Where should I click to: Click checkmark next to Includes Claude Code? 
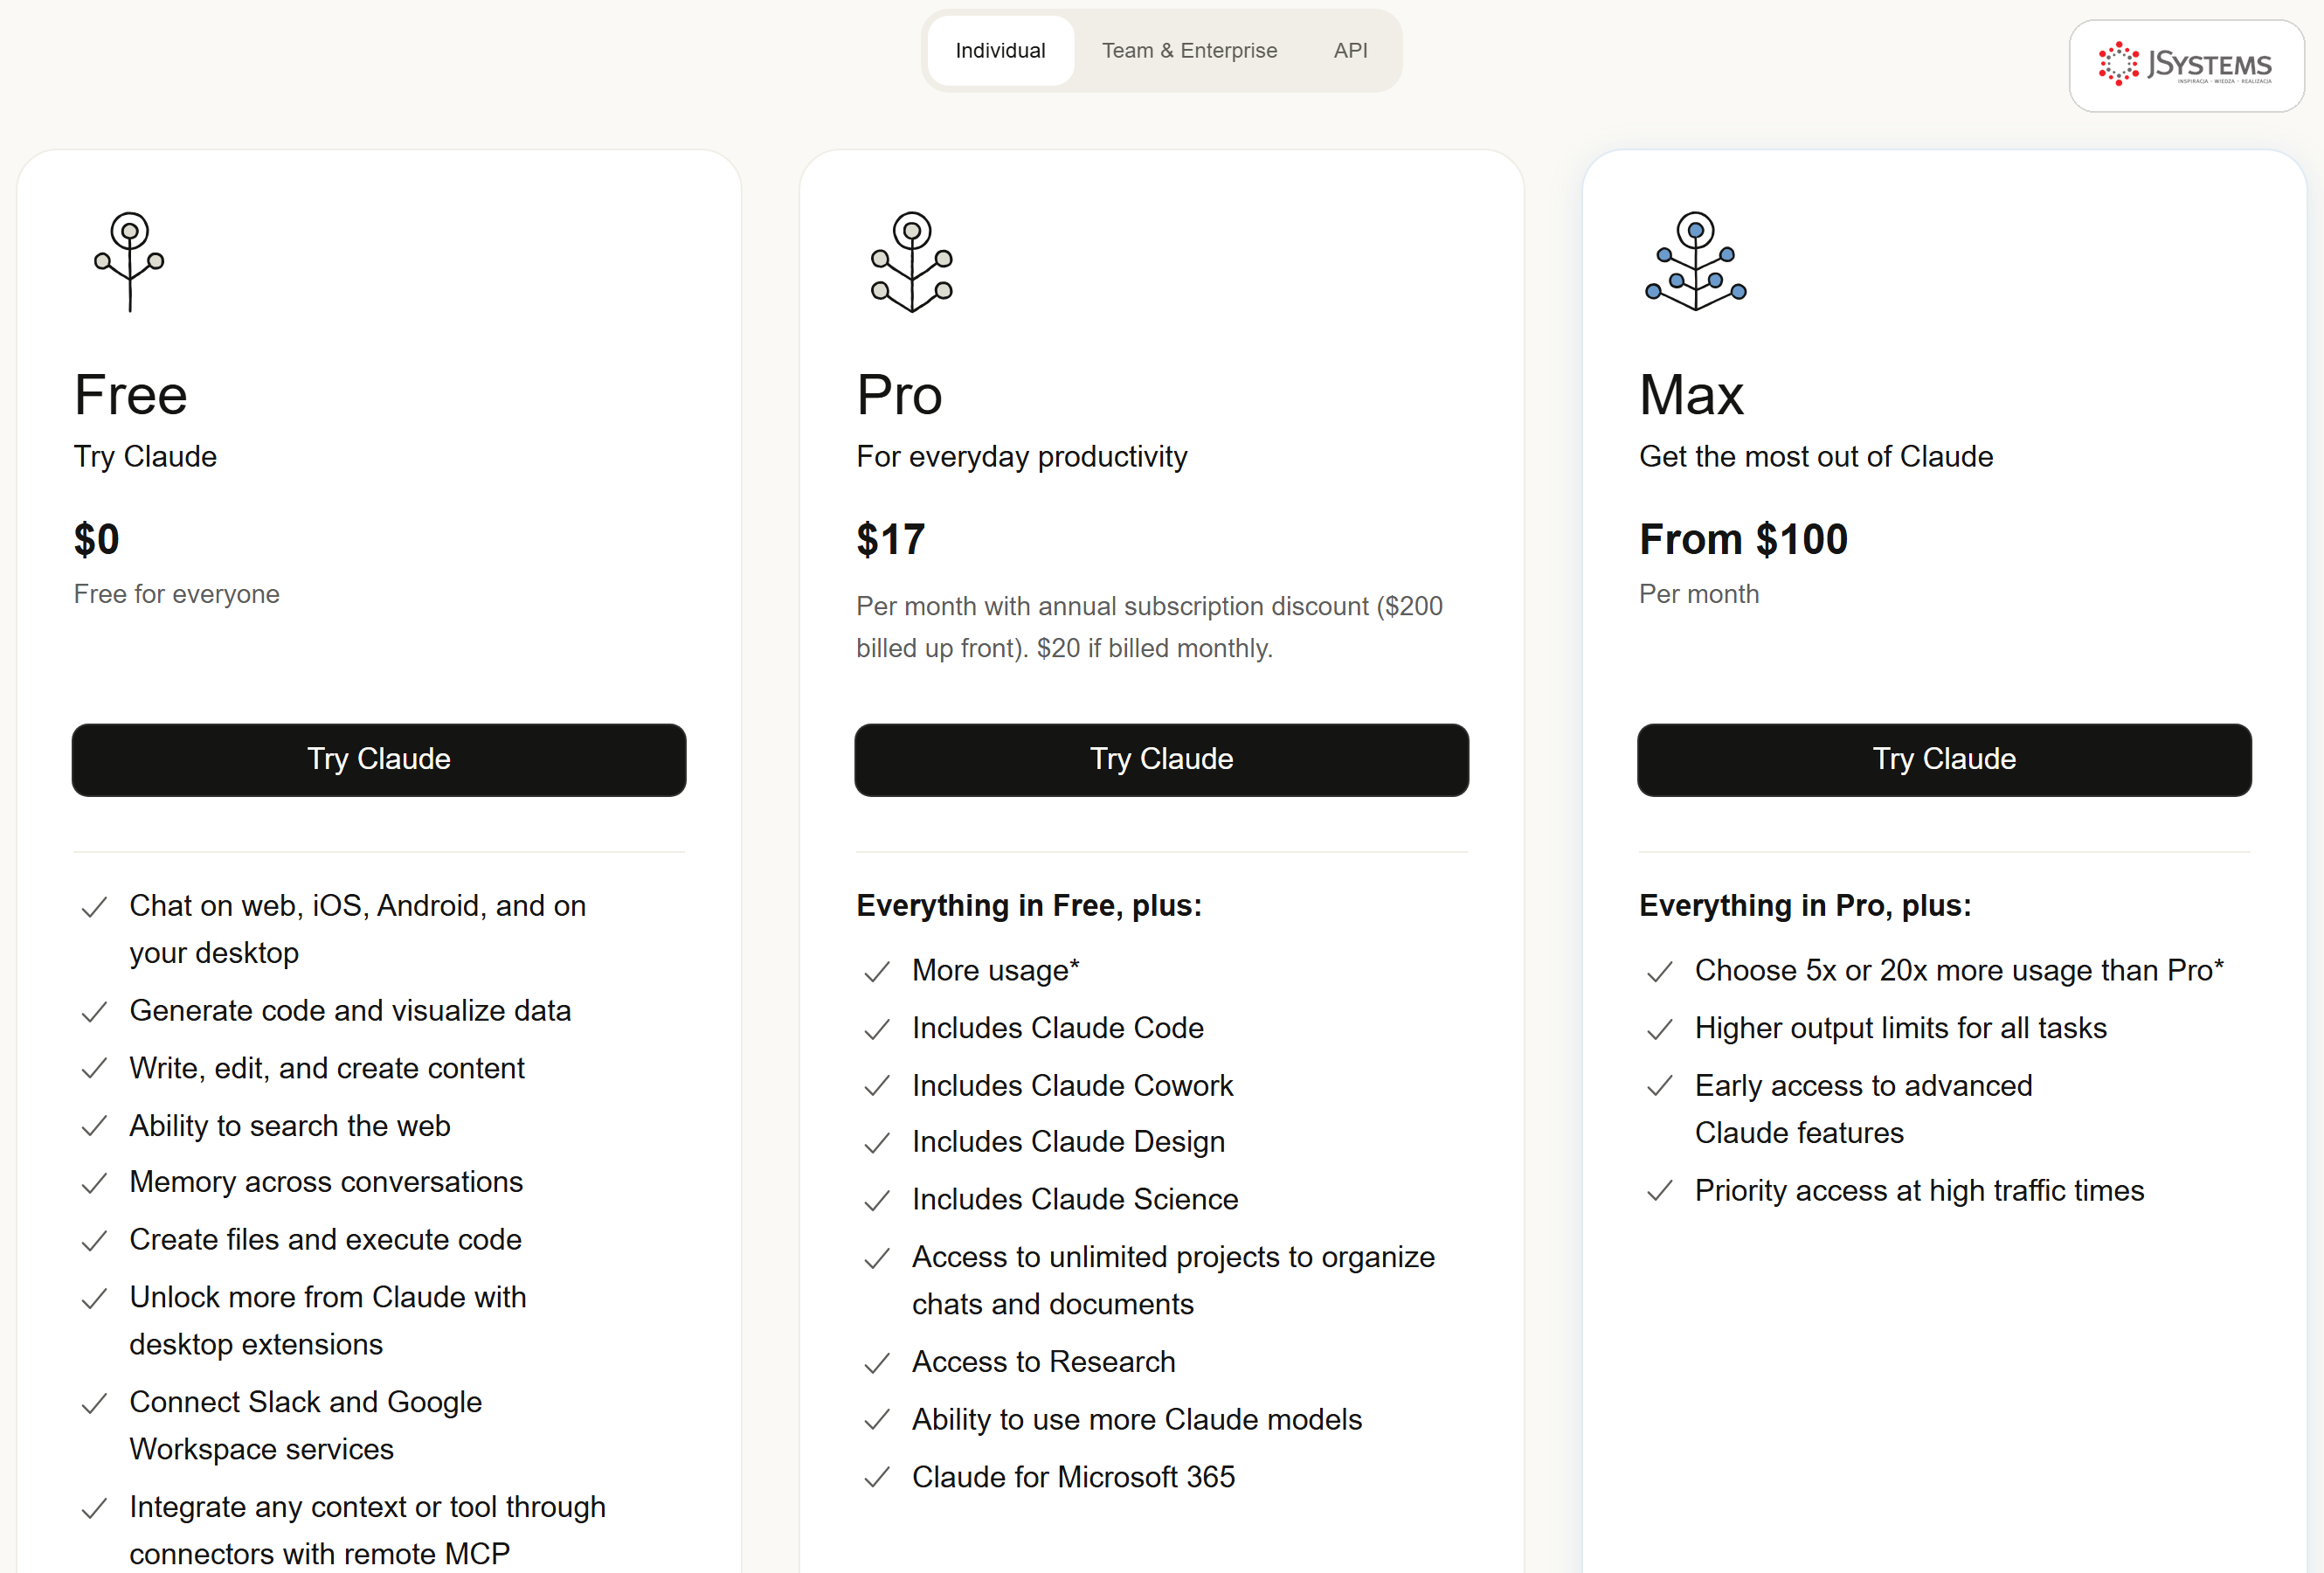(x=877, y=1029)
